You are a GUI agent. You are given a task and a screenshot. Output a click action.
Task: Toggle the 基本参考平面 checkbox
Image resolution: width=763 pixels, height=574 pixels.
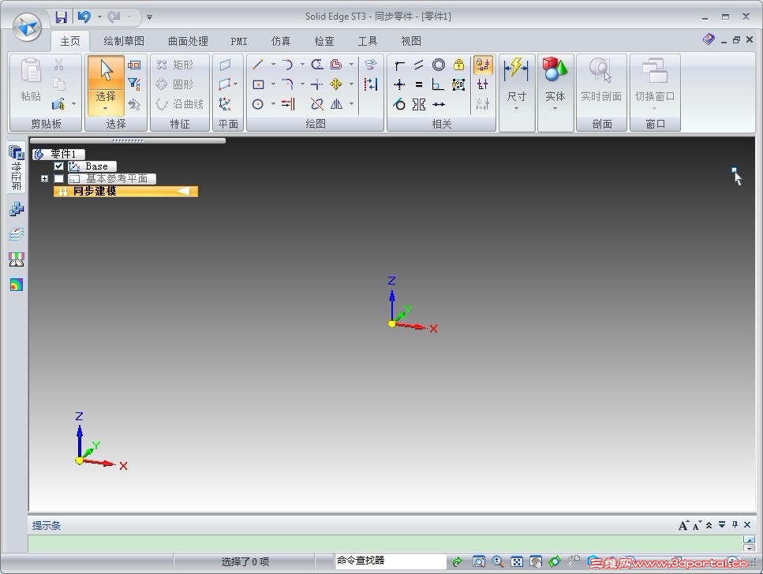[59, 178]
